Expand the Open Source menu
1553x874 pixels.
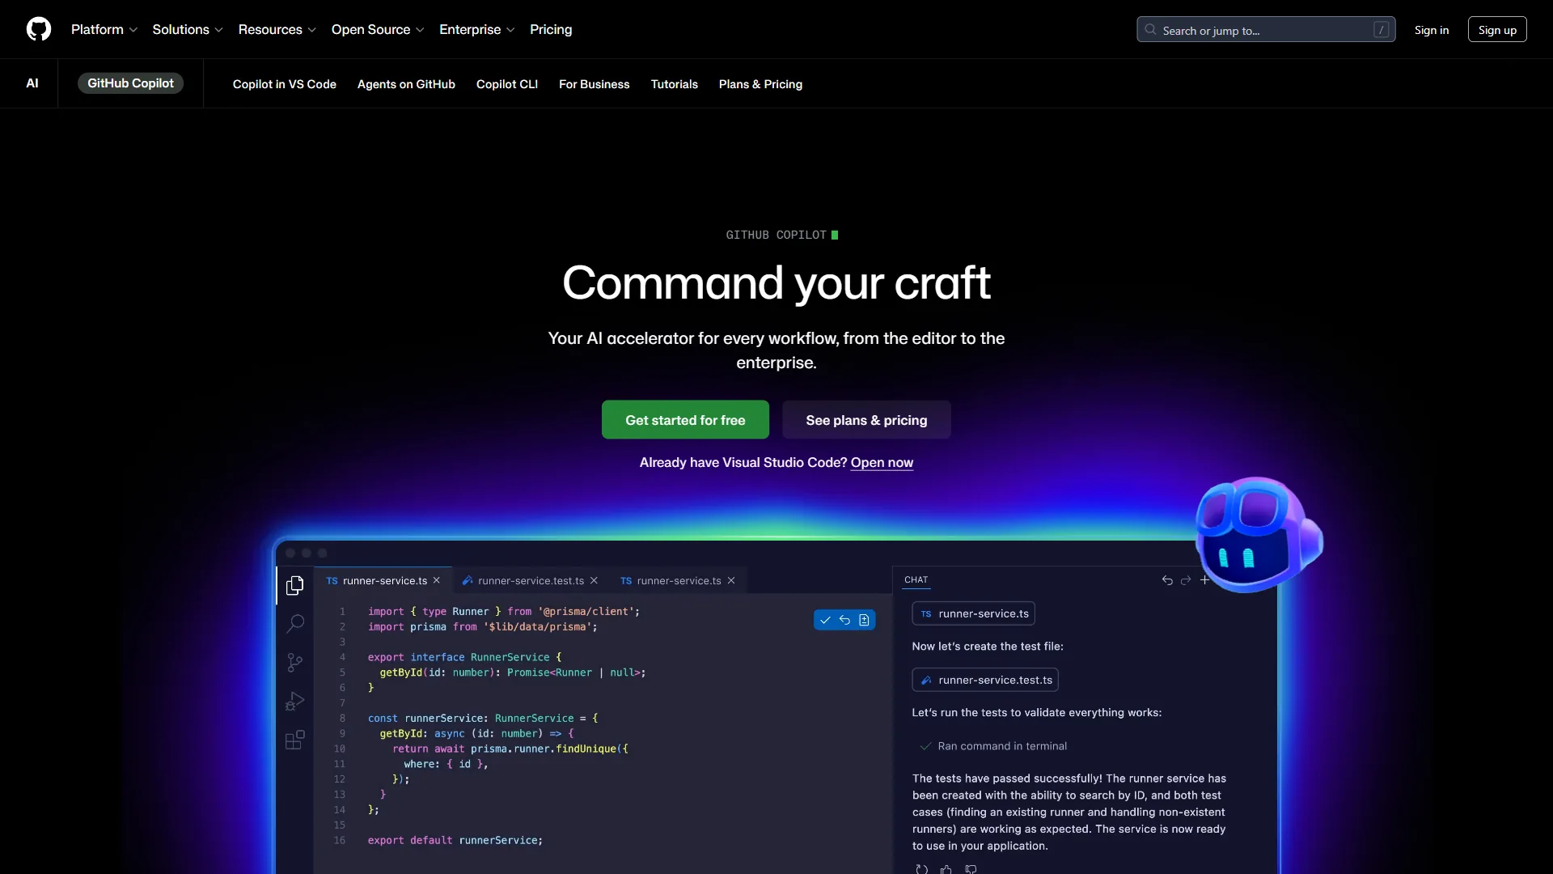(x=378, y=30)
